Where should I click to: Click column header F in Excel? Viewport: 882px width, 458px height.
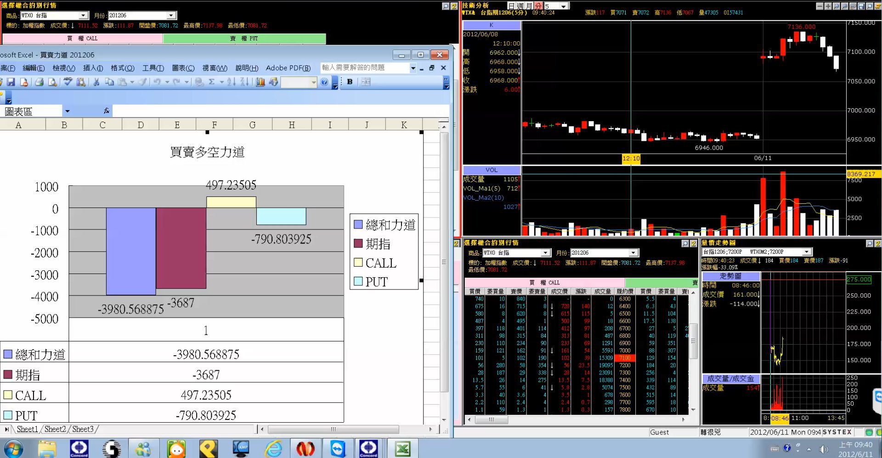pyautogui.click(x=215, y=125)
